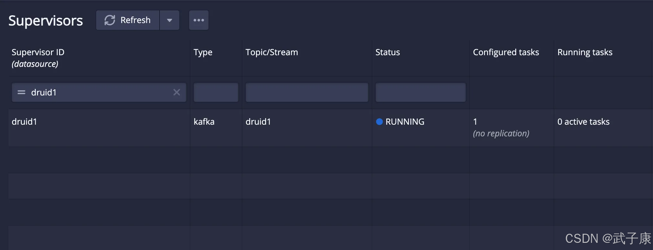Sort by Status column header
This screenshot has width=653, height=250.
pos(388,52)
